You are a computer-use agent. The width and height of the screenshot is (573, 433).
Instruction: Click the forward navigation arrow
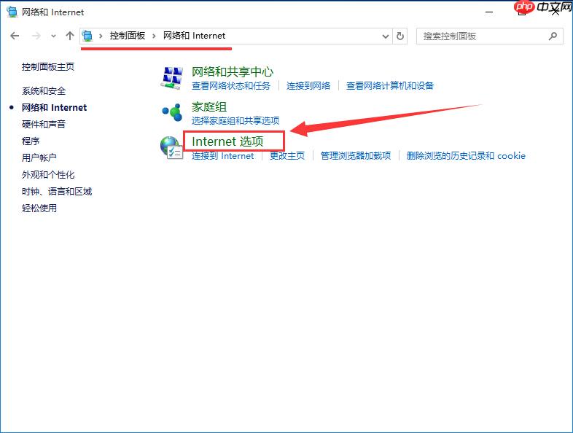point(36,36)
